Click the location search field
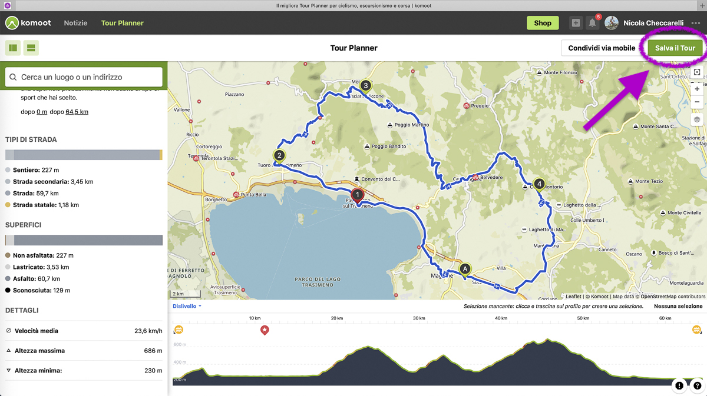The height and width of the screenshot is (396, 707). (x=84, y=77)
